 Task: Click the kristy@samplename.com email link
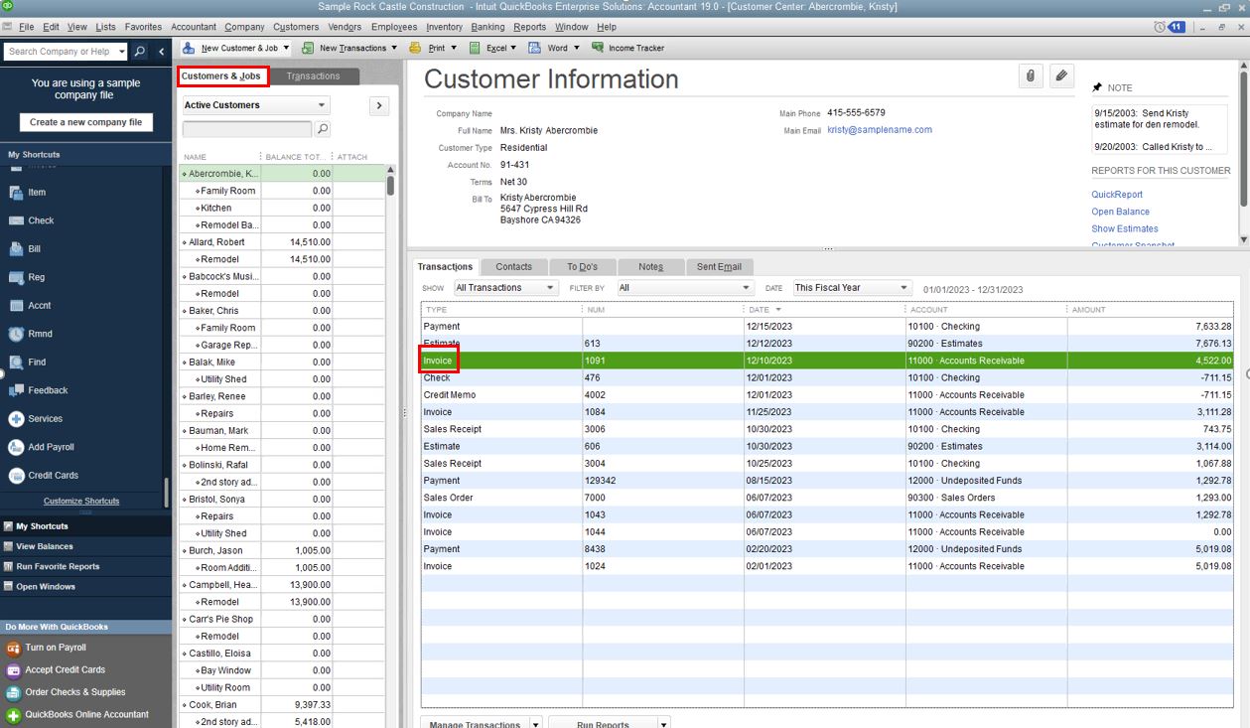[x=880, y=130]
